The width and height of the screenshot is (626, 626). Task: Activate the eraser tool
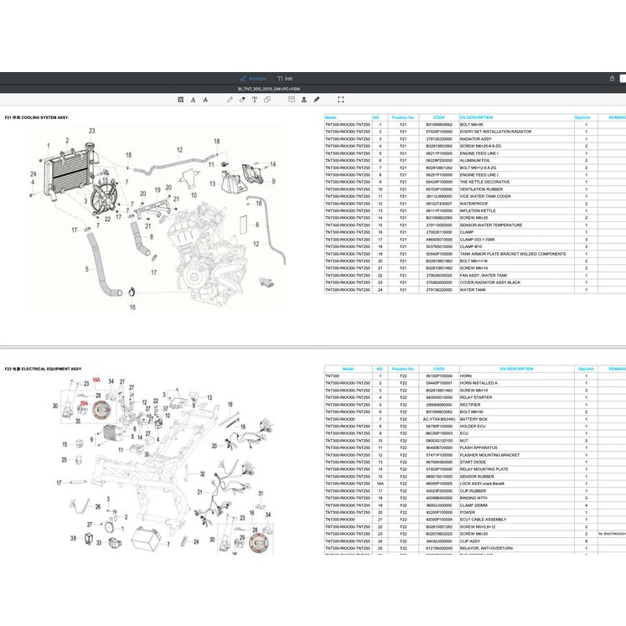tap(242, 99)
